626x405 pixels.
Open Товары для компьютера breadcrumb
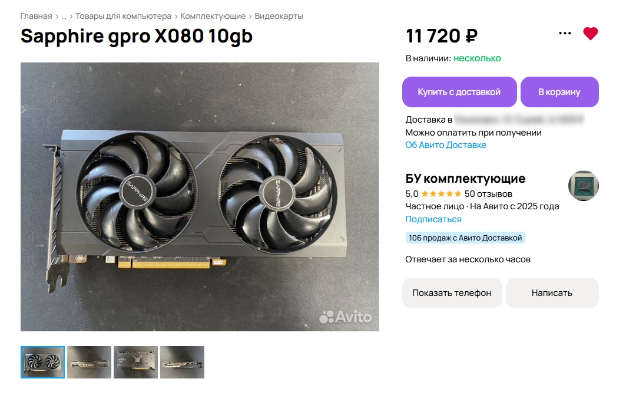pyautogui.click(x=123, y=17)
